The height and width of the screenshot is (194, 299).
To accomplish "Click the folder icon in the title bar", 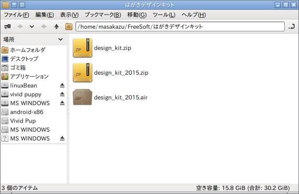I will click(x=6, y=5).
